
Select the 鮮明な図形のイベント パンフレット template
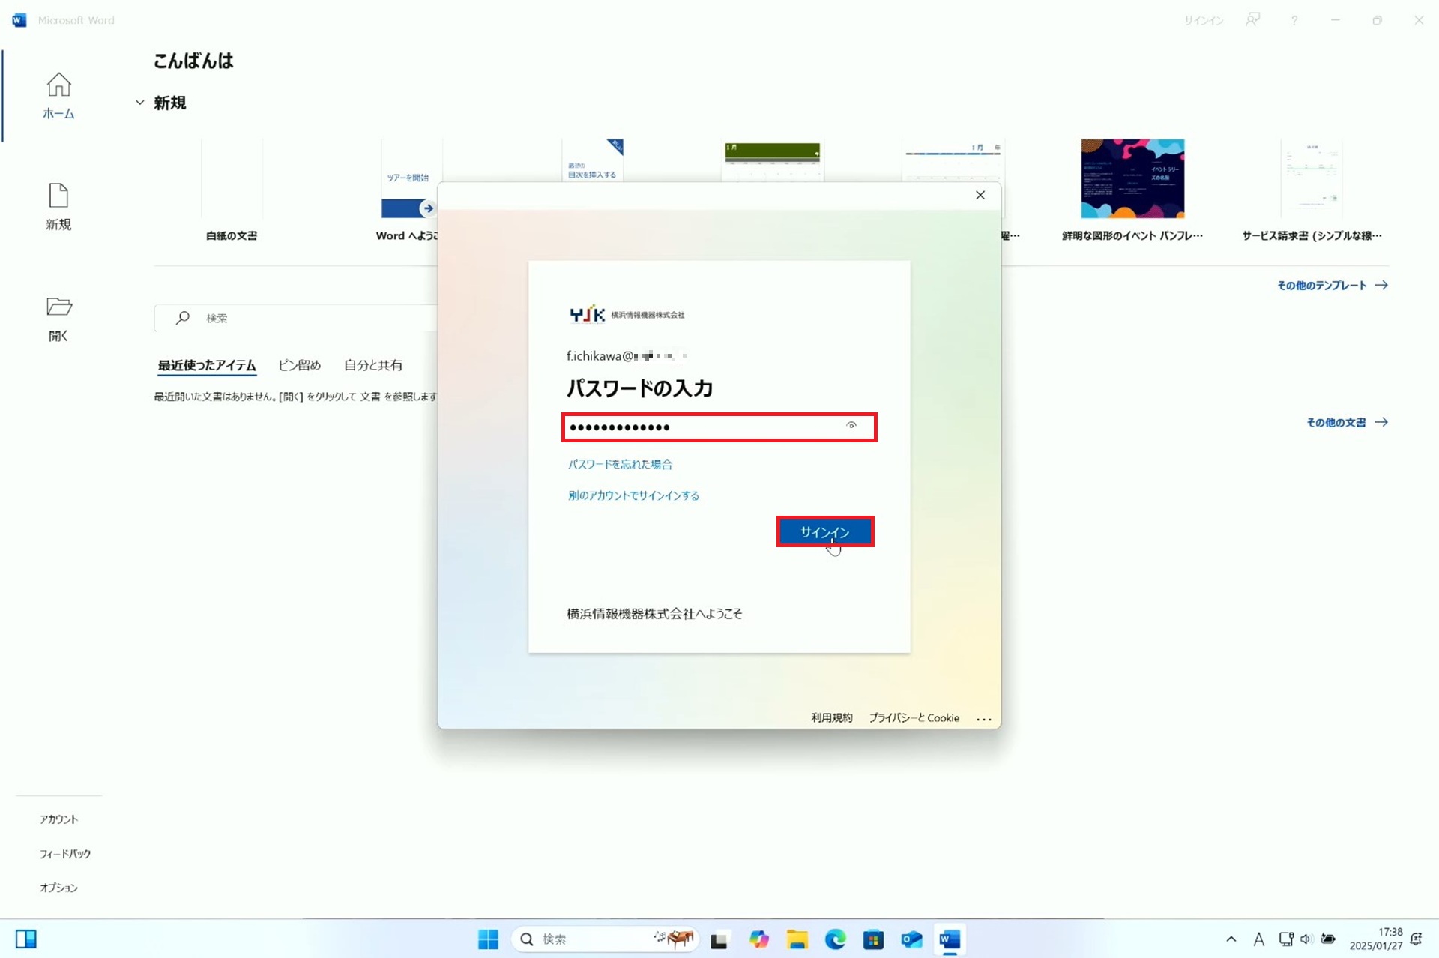(1132, 190)
